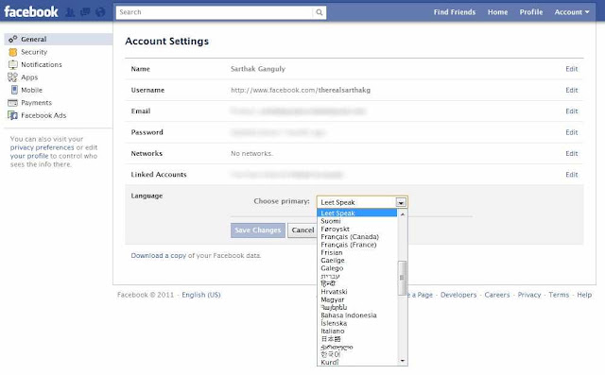The image size is (605, 375).
Task: Open the Terms footer link
Action: click(x=559, y=295)
